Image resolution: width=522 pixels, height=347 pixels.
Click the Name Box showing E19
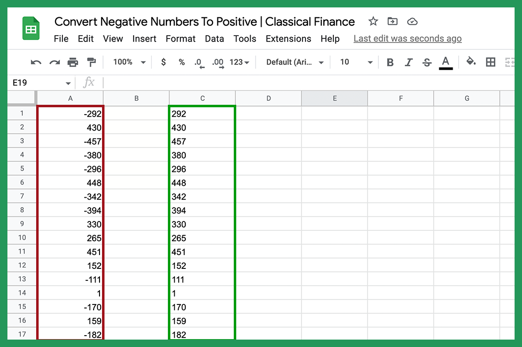(x=35, y=82)
